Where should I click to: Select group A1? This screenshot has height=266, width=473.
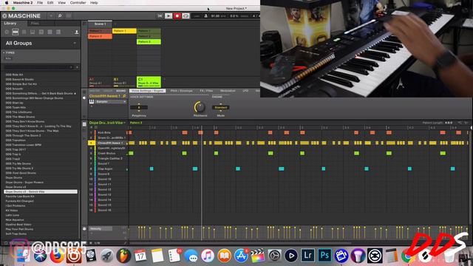(100, 81)
